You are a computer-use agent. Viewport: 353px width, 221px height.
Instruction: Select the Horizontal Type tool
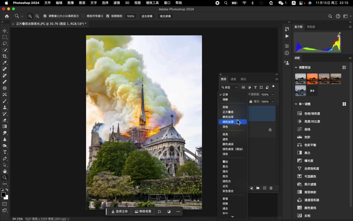pos(5,152)
